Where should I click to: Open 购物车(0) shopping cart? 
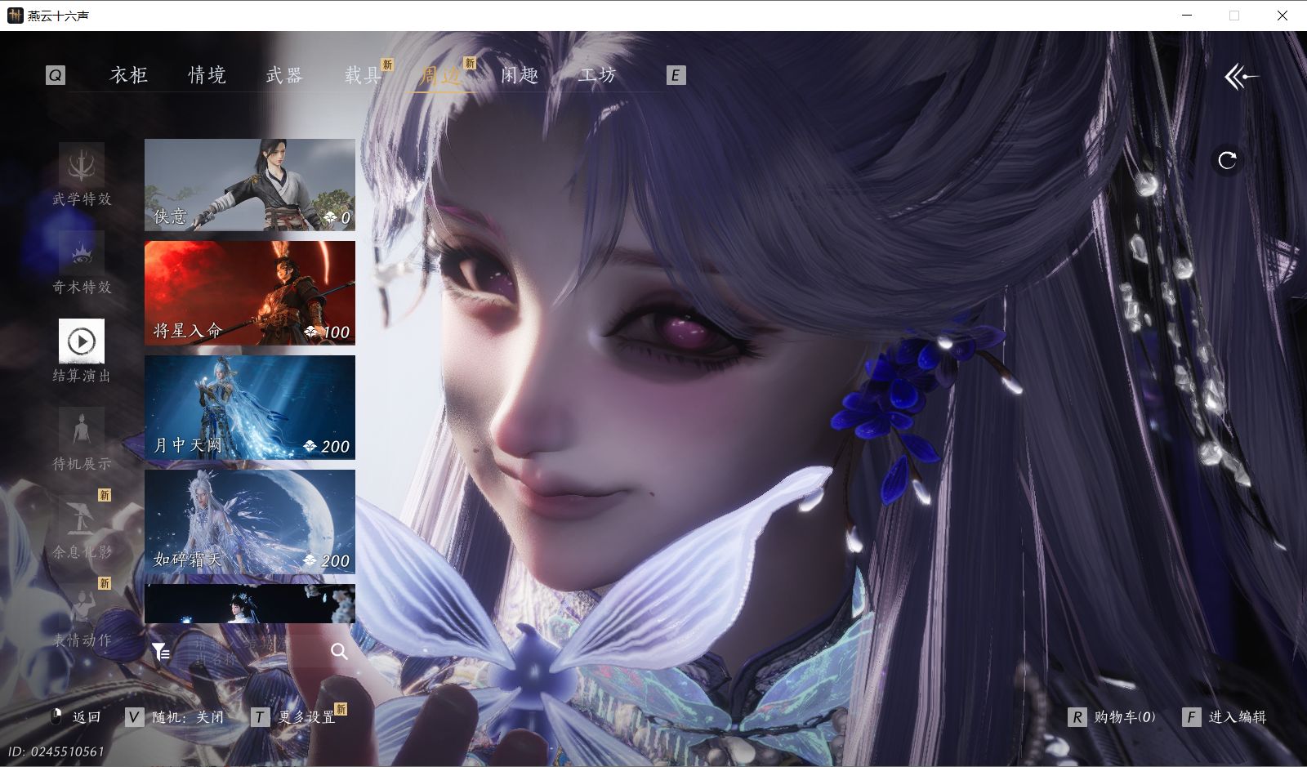point(1125,716)
